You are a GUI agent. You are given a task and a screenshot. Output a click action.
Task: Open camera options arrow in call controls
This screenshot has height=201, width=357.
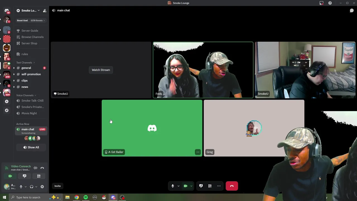pyautogui.click(x=191, y=186)
